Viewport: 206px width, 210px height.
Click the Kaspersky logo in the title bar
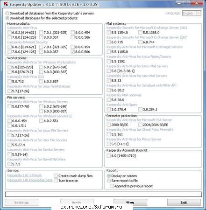[6, 4]
